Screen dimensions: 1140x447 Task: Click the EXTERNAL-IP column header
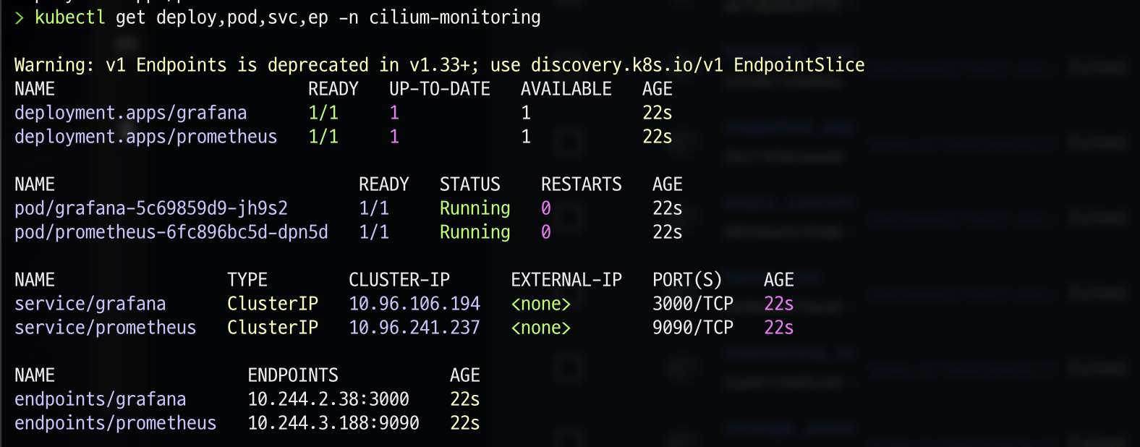coord(566,280)
